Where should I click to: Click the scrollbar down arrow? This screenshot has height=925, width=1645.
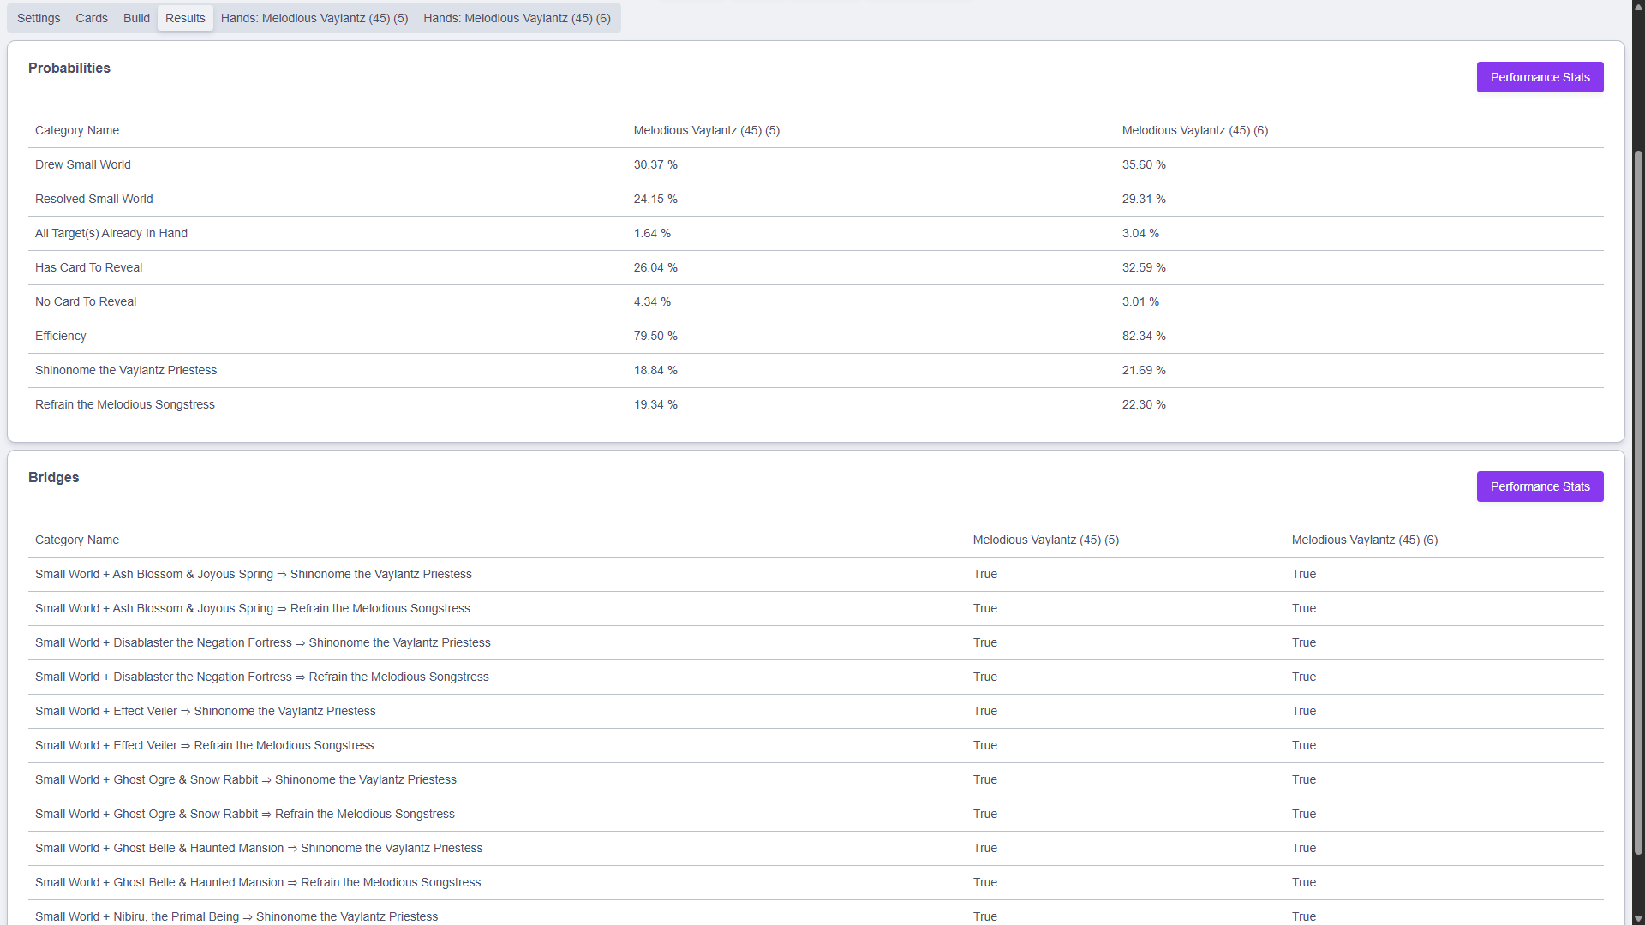(1638, 917)
